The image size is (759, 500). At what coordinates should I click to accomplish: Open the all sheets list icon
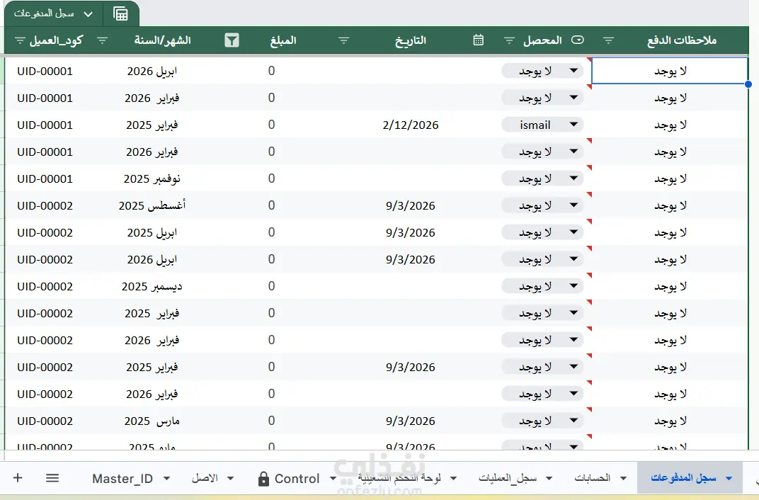(52, 478)
